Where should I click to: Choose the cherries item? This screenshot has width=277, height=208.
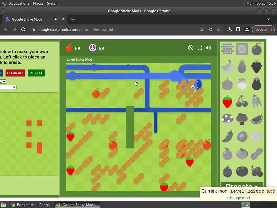tap(242, 101)
